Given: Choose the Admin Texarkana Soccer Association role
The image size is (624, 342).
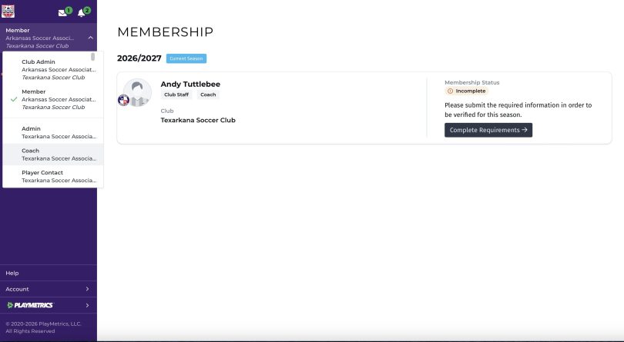Looking at the screenshot, I should coord(53,132).
